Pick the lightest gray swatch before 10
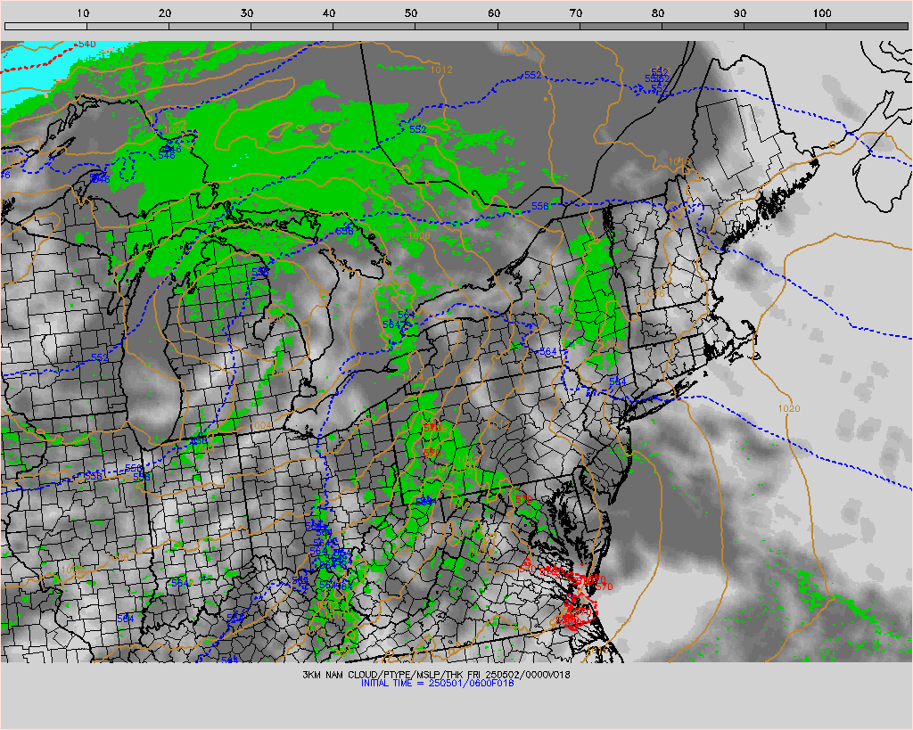This screenshot has height=730, width=913. 45,26
